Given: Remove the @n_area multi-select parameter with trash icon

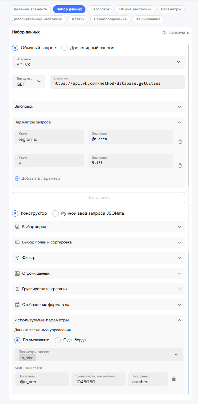Looking at the screenshot, I should pyautogui.click(x=174, y=379).
